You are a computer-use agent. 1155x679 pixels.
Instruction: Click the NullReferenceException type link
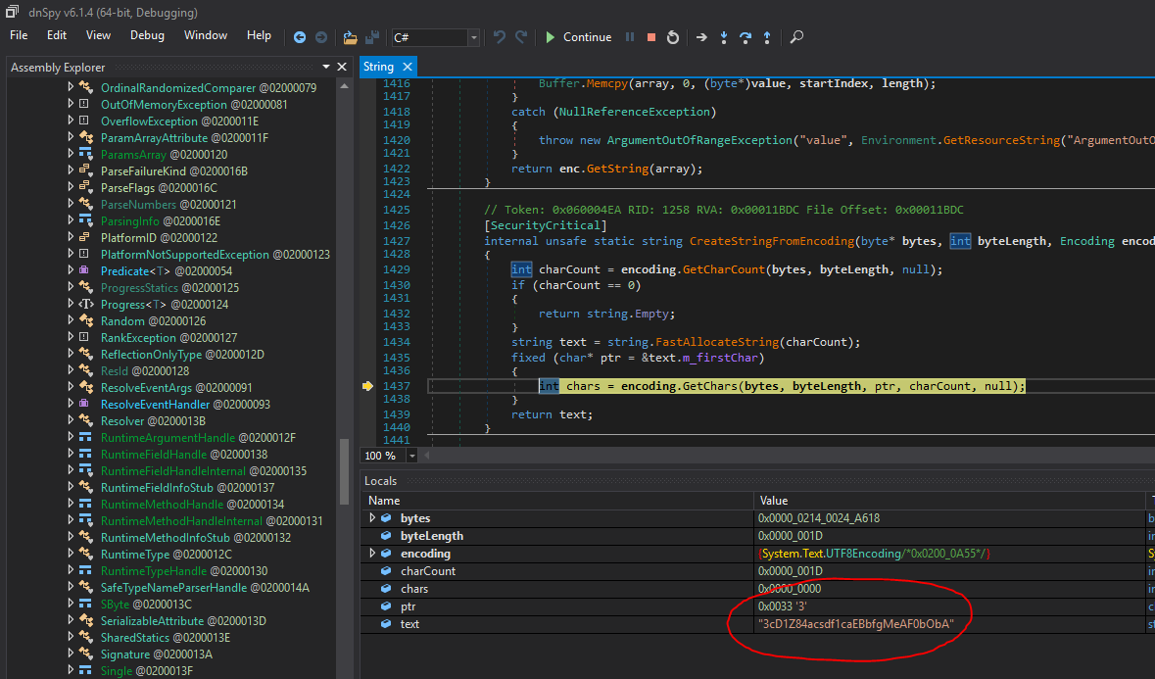pyautogui.click(x=634, y=112)
